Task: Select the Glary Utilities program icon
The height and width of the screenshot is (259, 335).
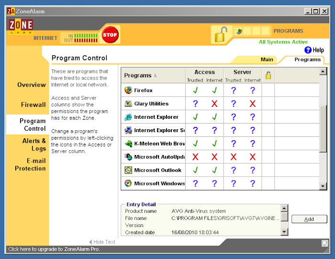Action: pos(128,104)
